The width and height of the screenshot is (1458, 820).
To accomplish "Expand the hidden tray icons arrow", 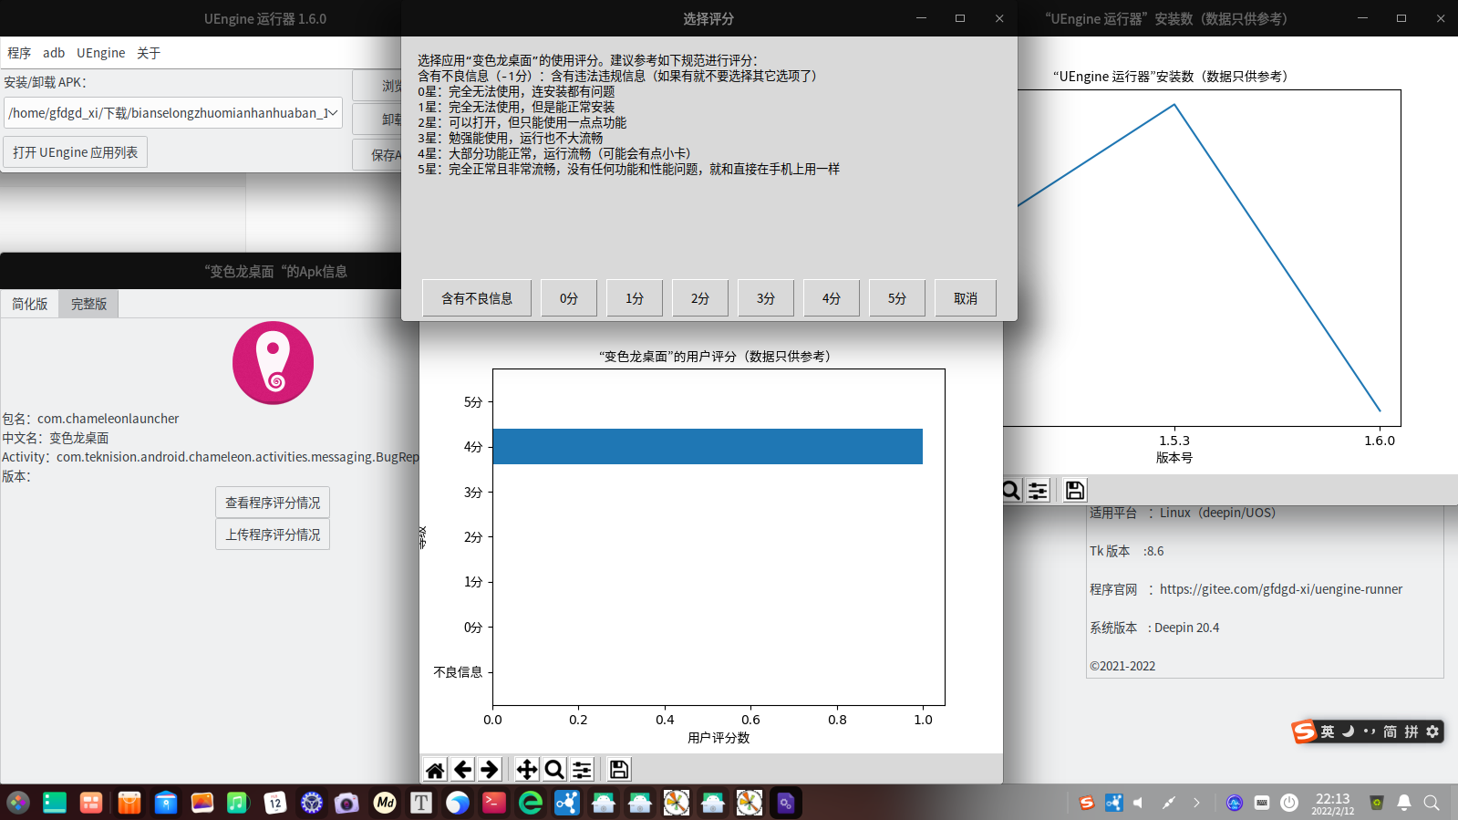I will 1196,803.
